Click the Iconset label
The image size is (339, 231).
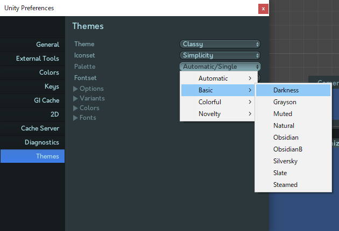click(x=84, y=55)
